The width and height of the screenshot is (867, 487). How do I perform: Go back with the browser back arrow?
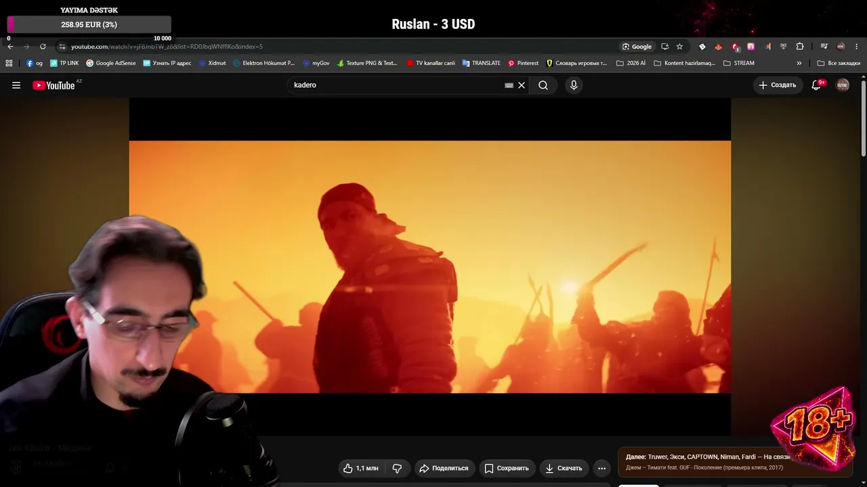coord(10,47)
